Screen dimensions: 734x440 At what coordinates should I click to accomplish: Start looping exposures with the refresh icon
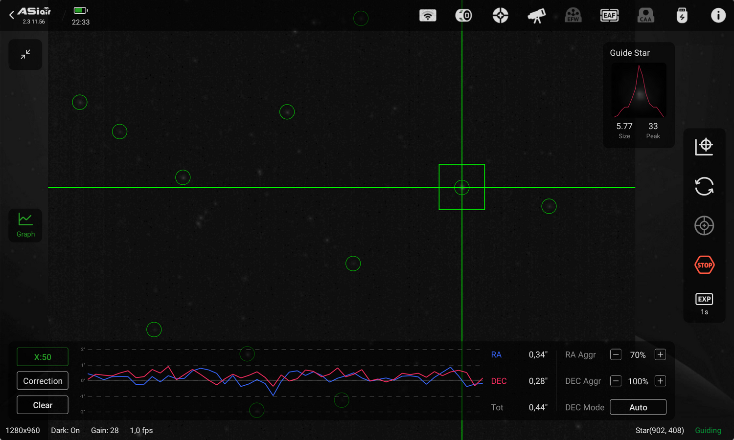tap(704, 187)
